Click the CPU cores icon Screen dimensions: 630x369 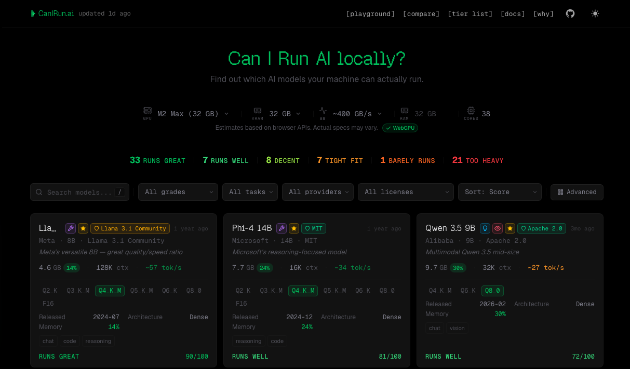(471, 111)
